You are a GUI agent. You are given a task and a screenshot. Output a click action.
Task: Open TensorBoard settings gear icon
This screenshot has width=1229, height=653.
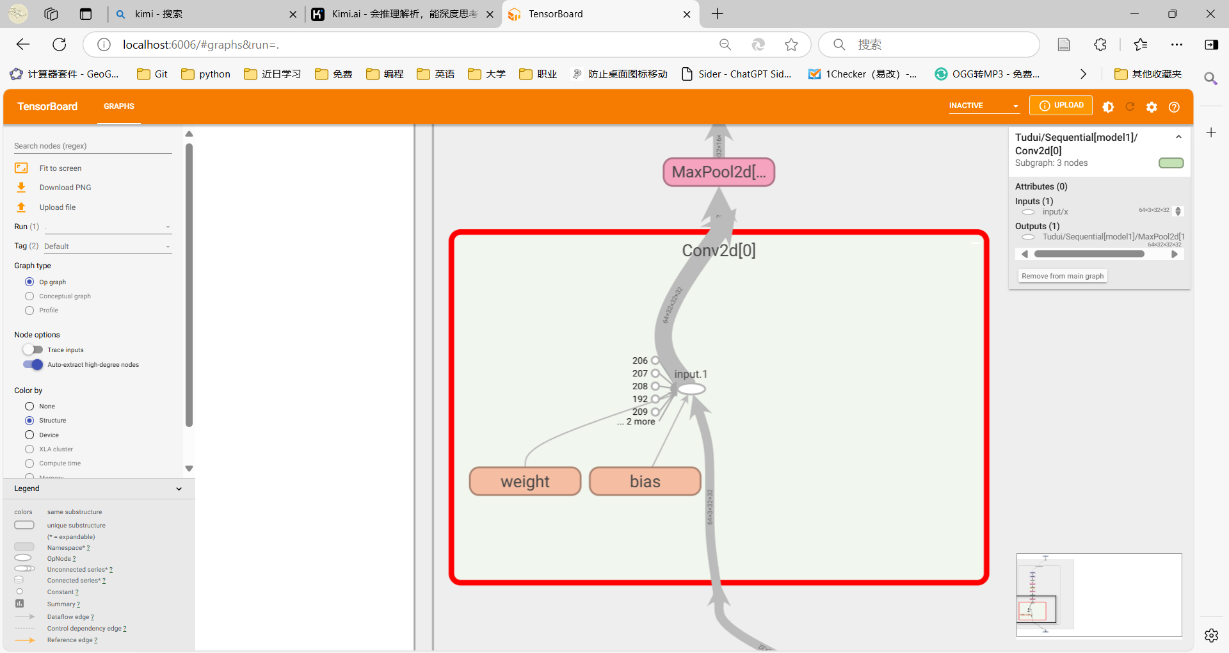click(x=1152, y=107)
